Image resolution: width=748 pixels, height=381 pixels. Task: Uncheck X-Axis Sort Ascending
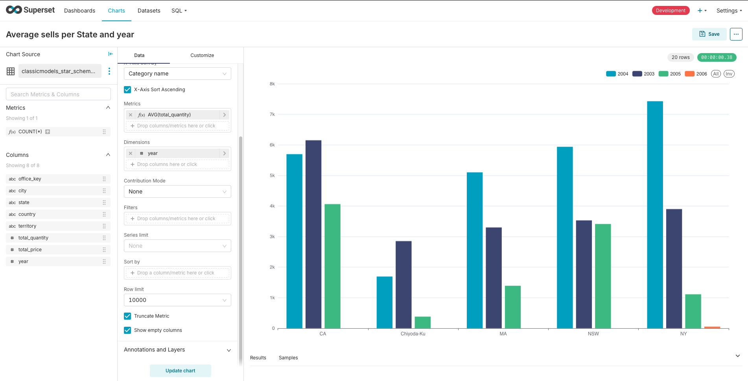coord(127,90)
